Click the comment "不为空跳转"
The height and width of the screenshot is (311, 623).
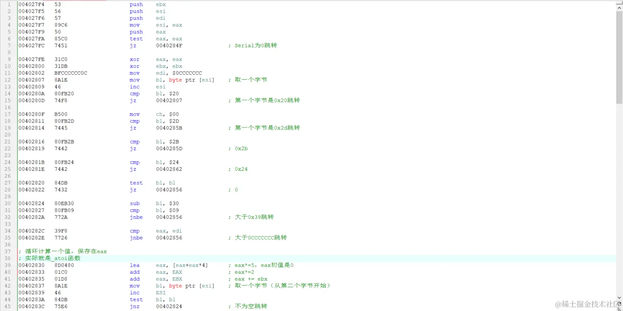pos(251,307)
